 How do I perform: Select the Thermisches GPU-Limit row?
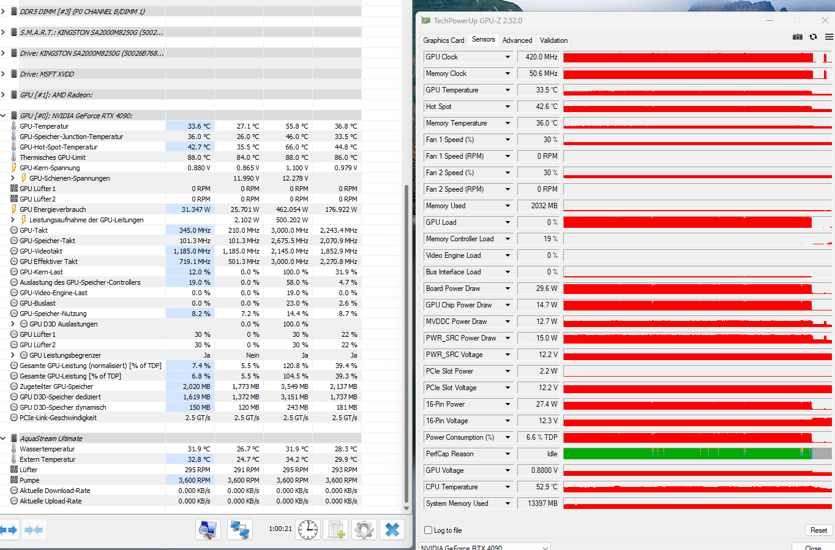click(181, 157)
